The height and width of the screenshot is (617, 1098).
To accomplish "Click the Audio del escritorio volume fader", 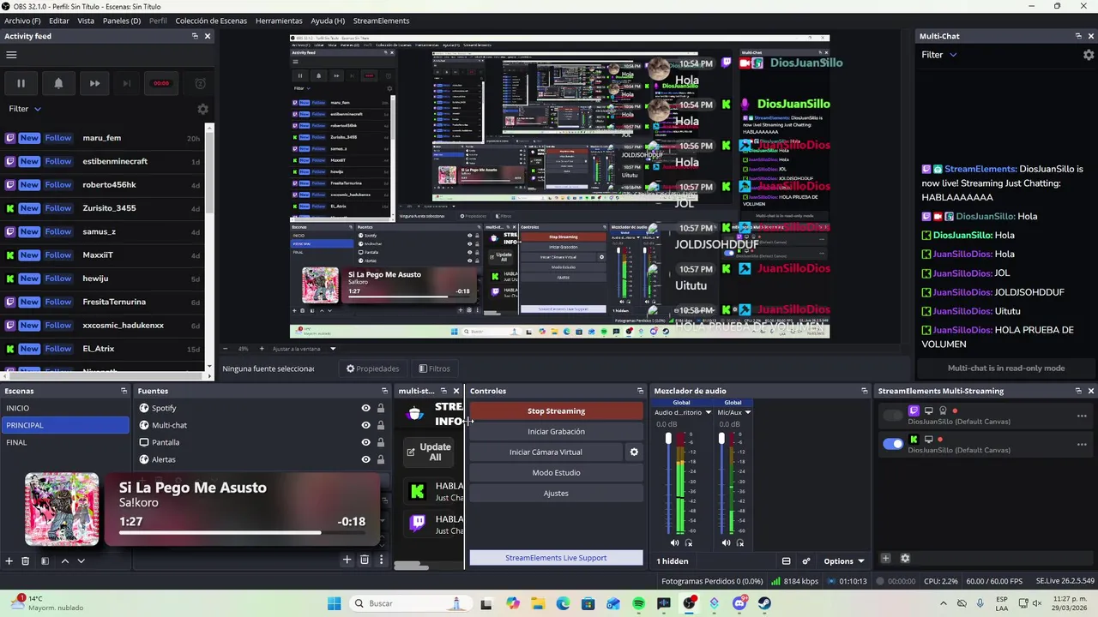I will click(668, 439).
